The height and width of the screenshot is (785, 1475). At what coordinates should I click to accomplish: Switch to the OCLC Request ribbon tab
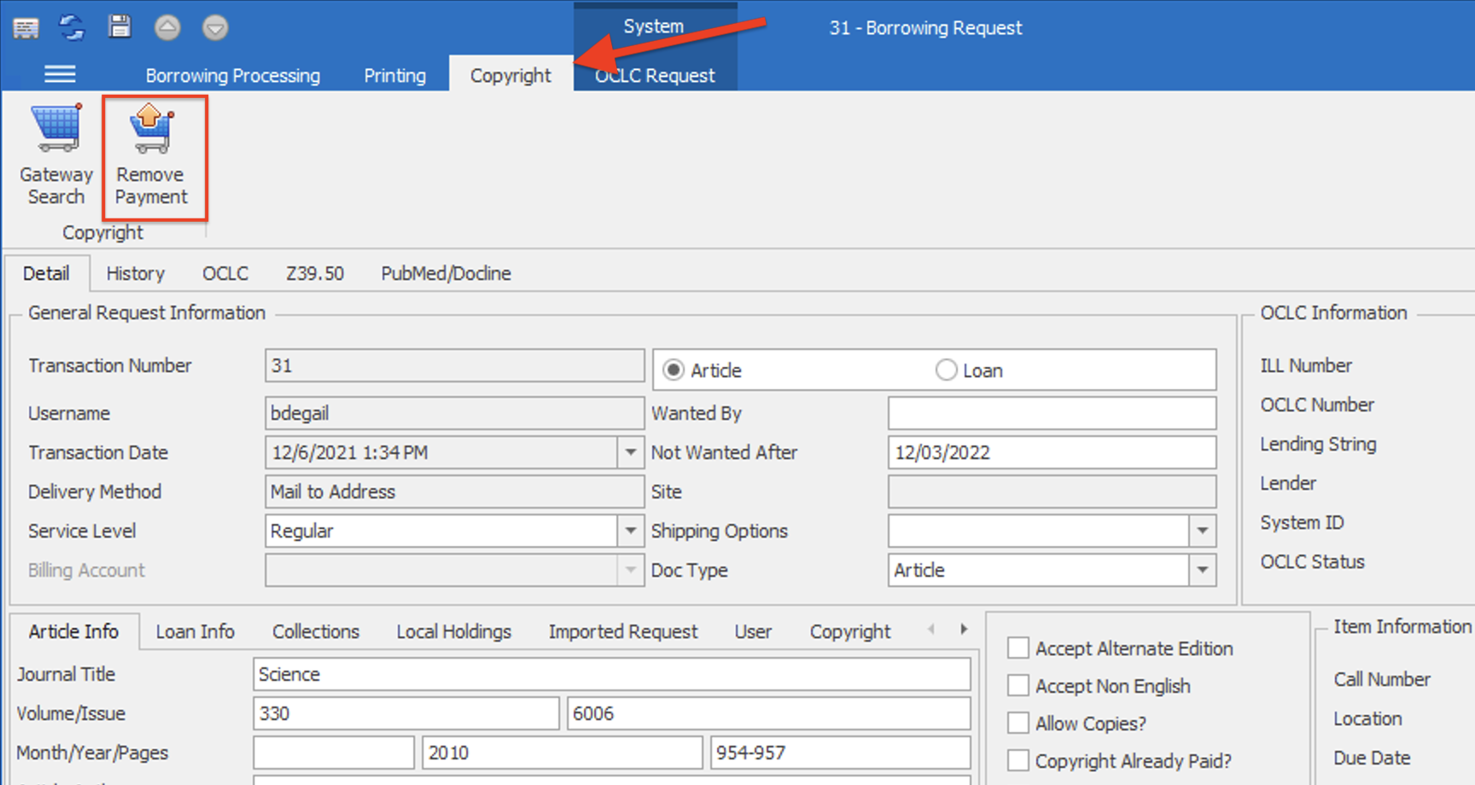tap(654, 75)
